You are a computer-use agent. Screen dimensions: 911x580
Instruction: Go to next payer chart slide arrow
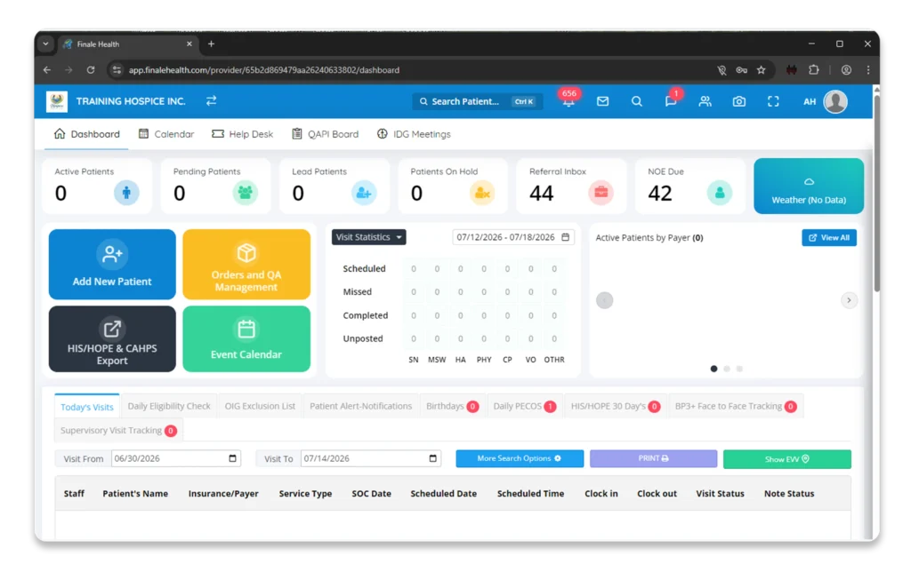pyautogui.click(x=849, y=300)
